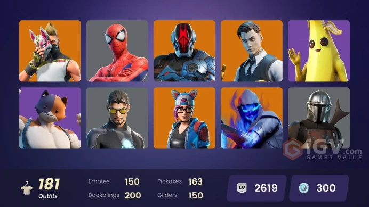The image size is (369, 207).
Task: Choose the Midas suit outfit thumbnail
Action: coord(252,51)
